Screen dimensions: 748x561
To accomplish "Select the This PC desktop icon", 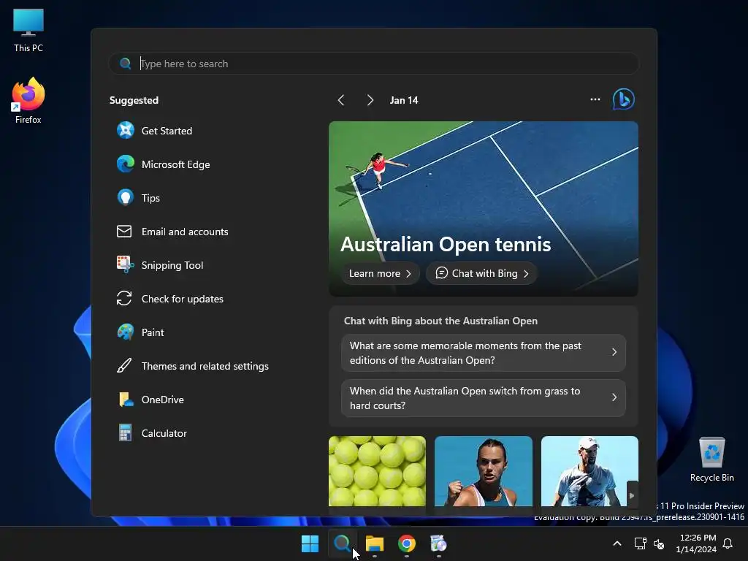I will pos(28,31).
